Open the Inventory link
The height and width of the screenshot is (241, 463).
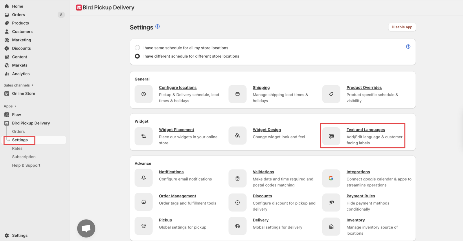coord(356,220)
